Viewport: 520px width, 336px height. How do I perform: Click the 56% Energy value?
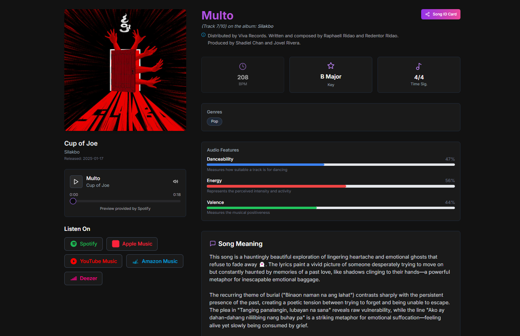click(x=450, y=180)
